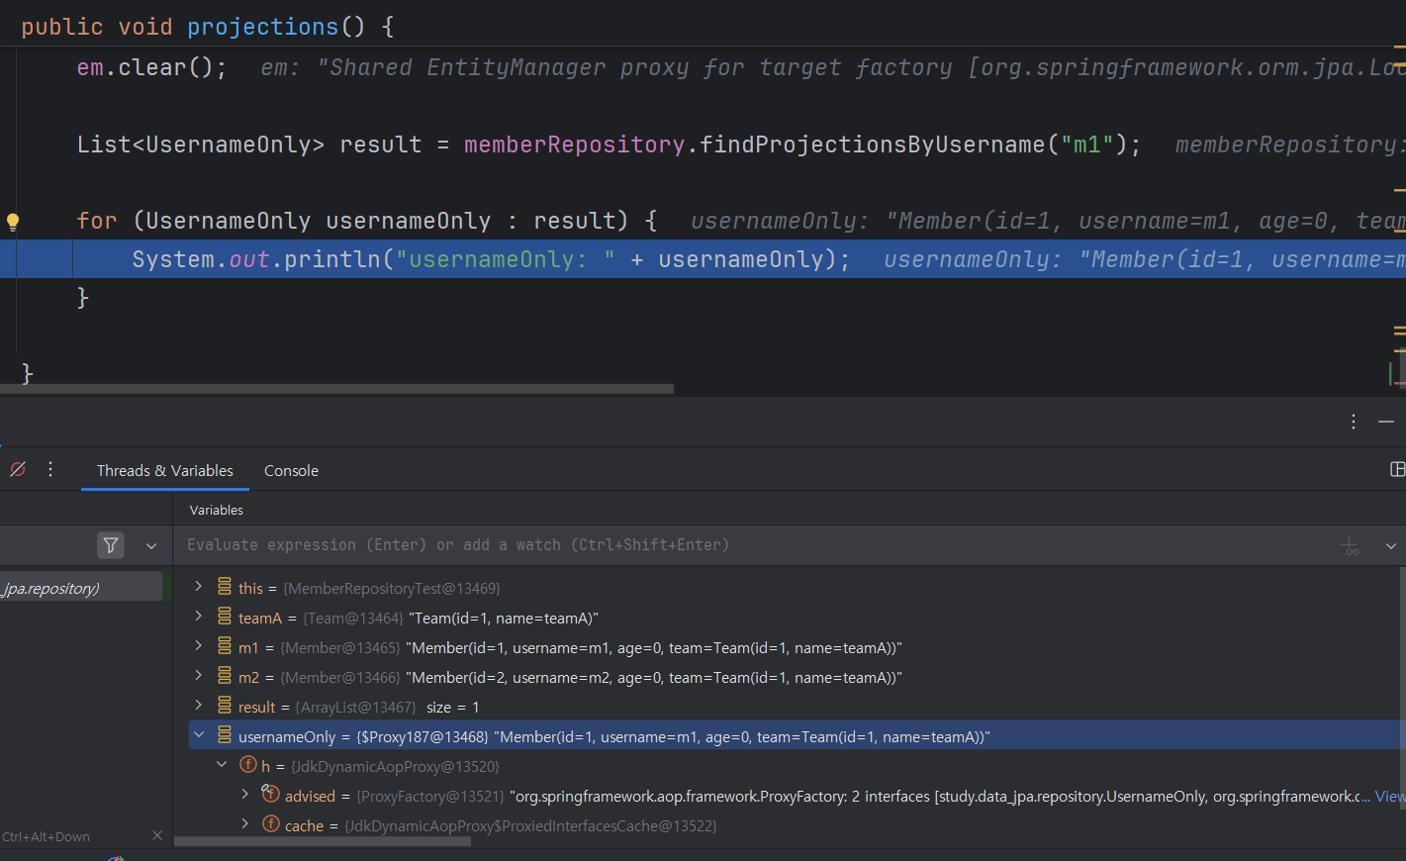Click the intention lightbulb icon in gutter
Image resolution: width=1406 pixels, height=861 pixels.
(13, 222)
